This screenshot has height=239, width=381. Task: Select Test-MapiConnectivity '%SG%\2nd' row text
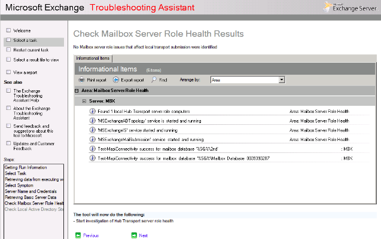point(158,149)
